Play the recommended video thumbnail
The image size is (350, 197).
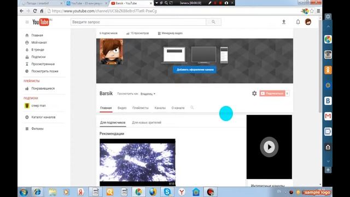point(137,163)
